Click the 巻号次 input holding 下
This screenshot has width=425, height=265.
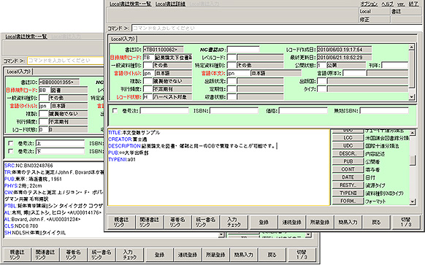pyautogui.click(x=60, y=151)
